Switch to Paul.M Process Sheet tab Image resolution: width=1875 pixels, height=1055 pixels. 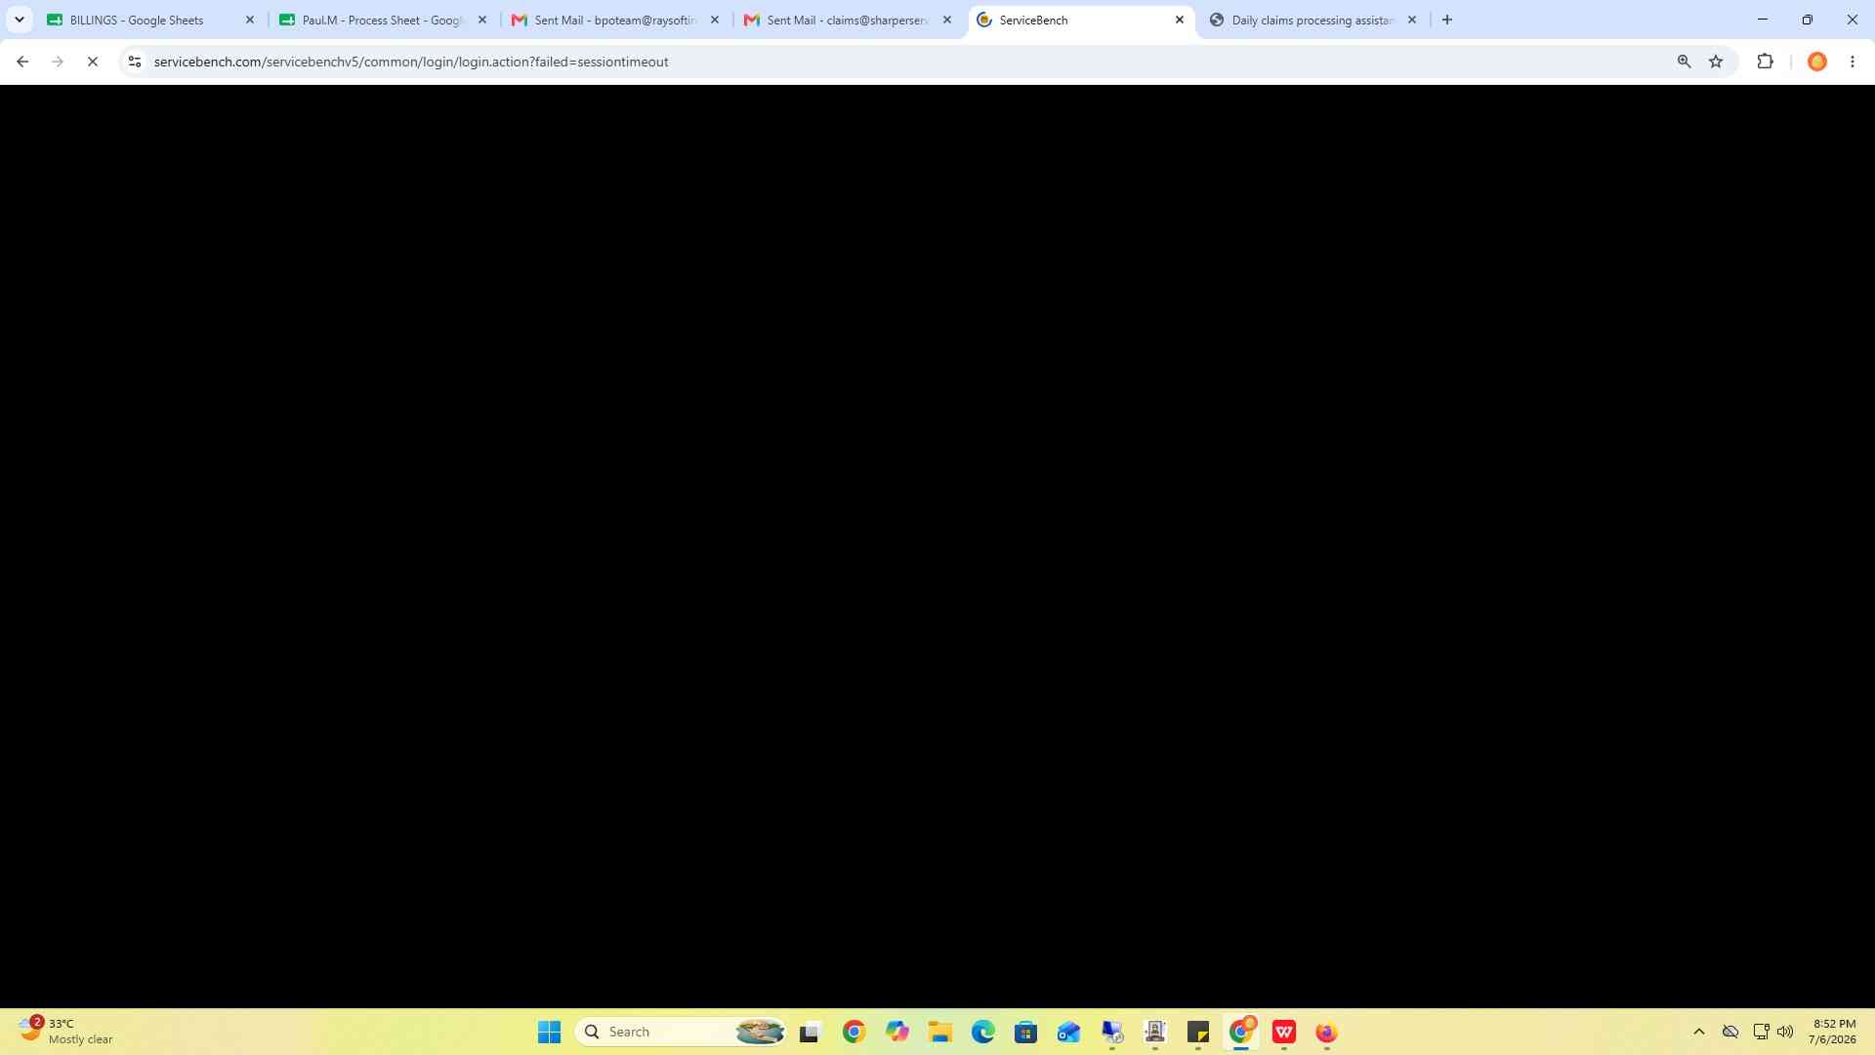pos(383,20)
